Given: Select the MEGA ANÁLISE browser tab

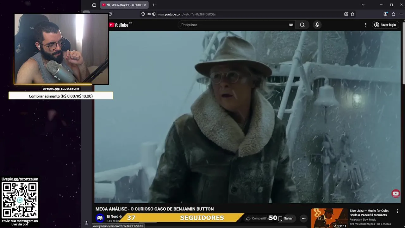Looking at the screenshot, I should point(124,5).
